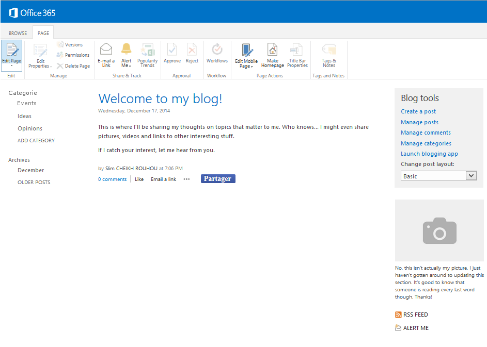Click Email a link under the post

tap(163, 179)
